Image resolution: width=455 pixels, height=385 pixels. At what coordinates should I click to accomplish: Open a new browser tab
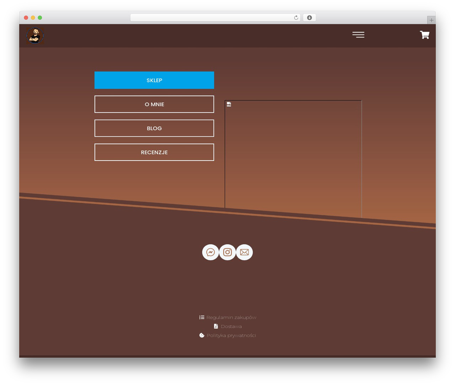(x=431, y=20)
